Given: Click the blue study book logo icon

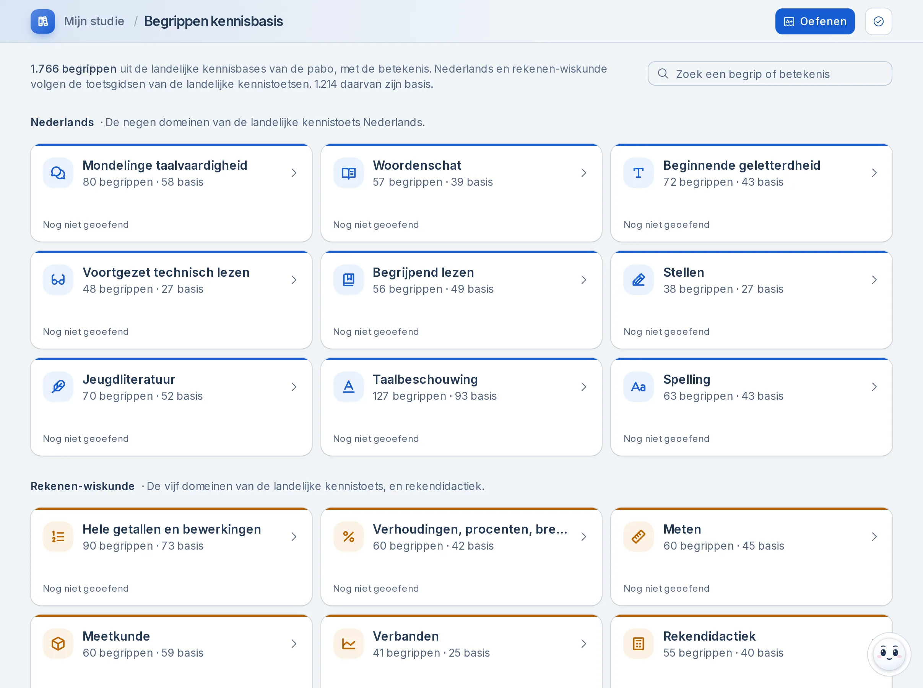Looking at the screenshot, I should coord(42,21).
